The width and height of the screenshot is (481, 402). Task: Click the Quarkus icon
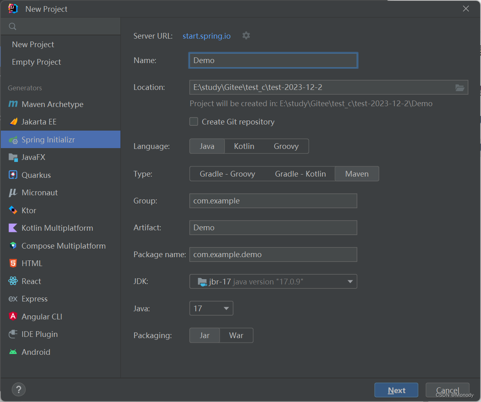[x=13, y=175]
